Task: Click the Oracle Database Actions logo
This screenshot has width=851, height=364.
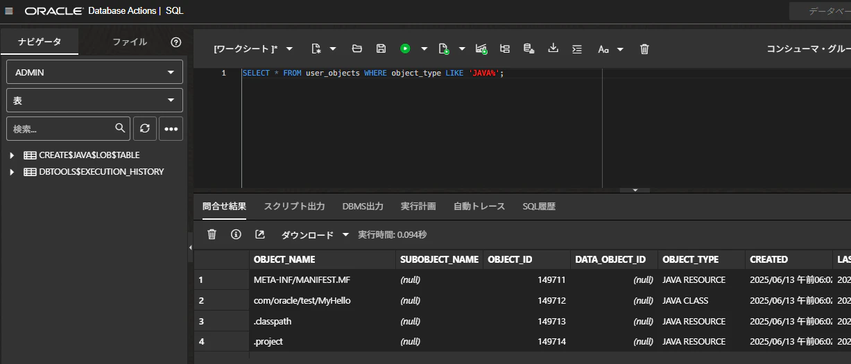Action: (x=104, y=11)
